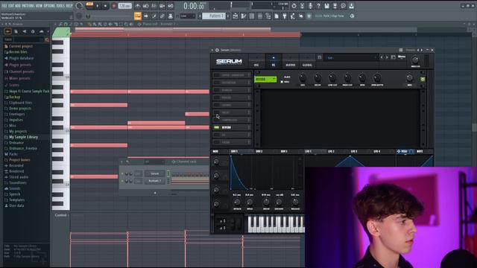Enable the Flanger effect toggle
477x268 pixels.
(217, 90)
